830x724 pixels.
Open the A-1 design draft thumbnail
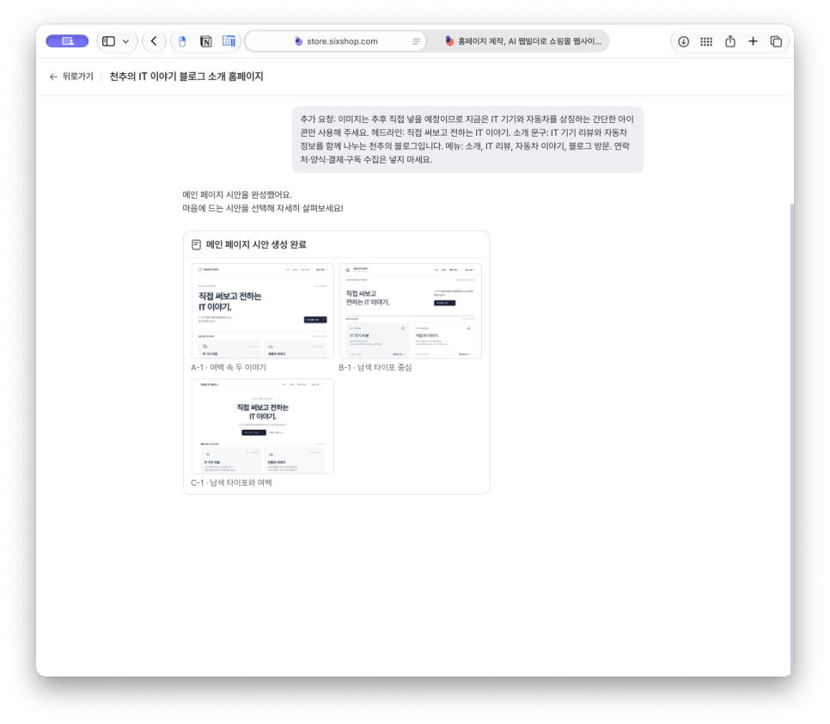pos(263,311)
